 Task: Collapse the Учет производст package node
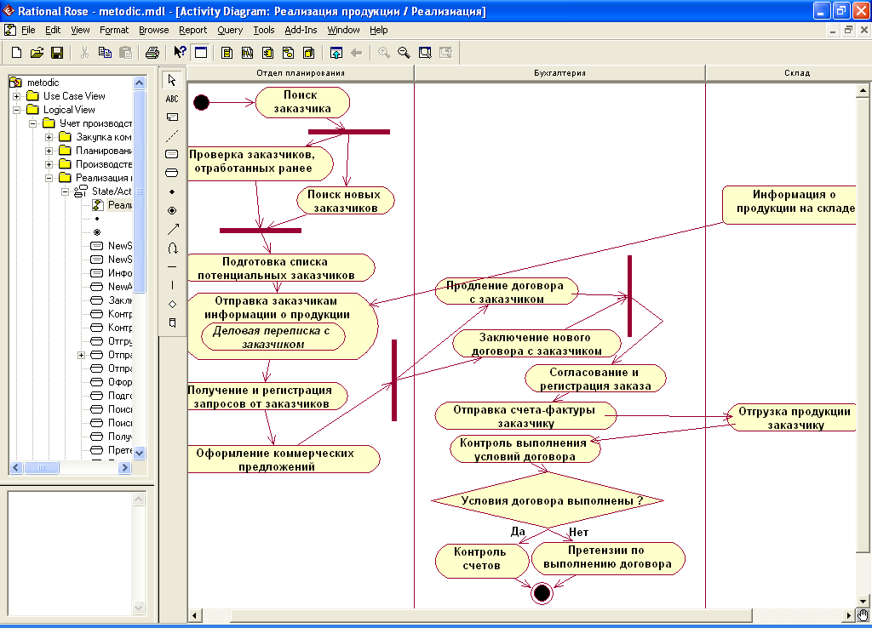(x=33, y=123)
